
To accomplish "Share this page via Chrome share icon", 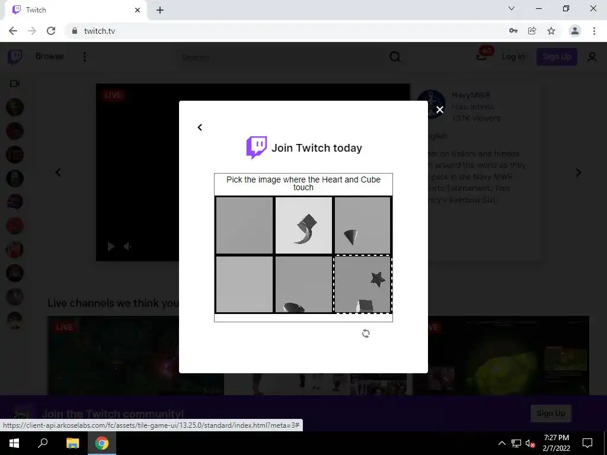I will point(532,31).
